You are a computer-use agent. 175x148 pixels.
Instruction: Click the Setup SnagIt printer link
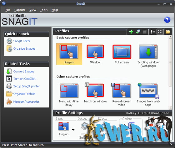(x=27, y=86)
